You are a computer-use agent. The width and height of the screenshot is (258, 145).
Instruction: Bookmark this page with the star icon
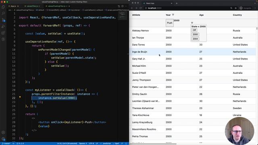point(235,8)
